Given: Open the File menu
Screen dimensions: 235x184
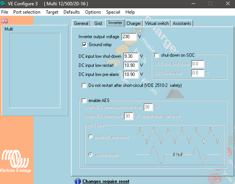Looking at the screenshot, I should 5,12.
